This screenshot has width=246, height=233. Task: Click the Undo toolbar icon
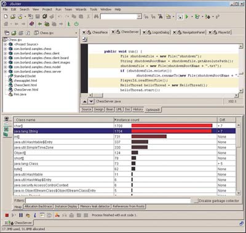pos(60,17)
